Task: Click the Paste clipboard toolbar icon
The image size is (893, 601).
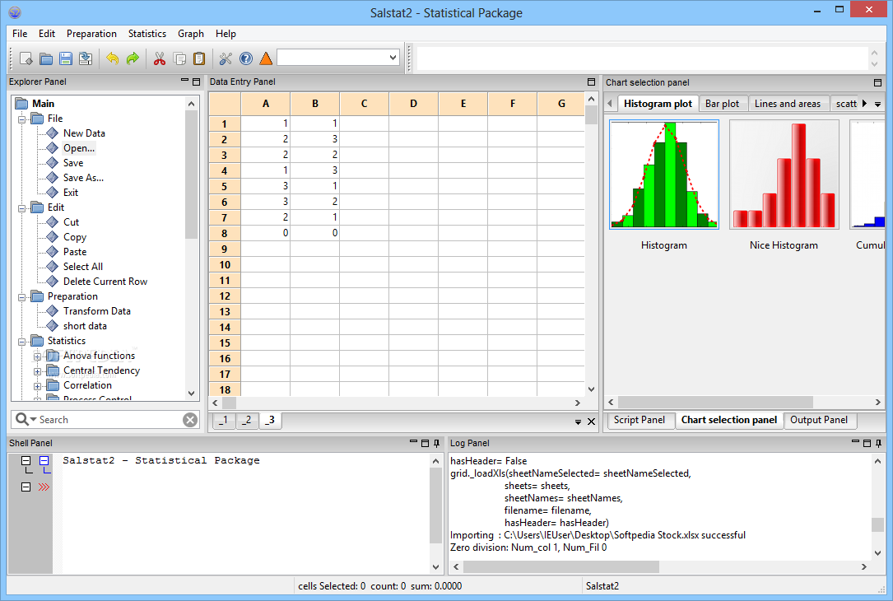Action: [199, 58]
